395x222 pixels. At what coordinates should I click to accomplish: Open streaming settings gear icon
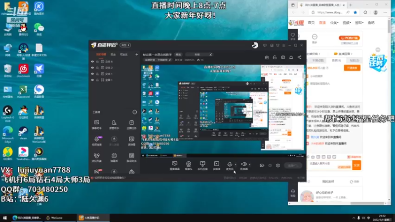pos(278,165)
